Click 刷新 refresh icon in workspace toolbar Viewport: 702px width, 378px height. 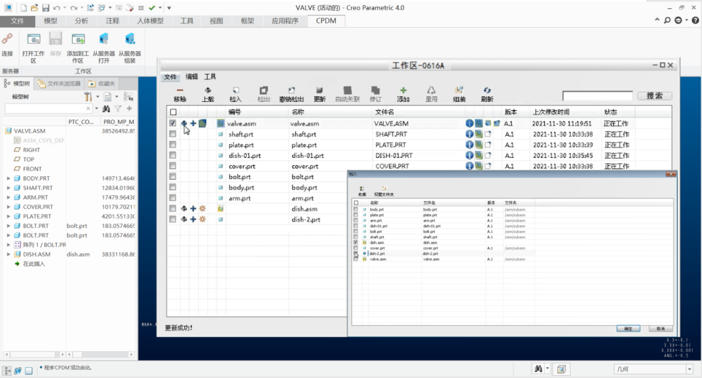(487, 90)
